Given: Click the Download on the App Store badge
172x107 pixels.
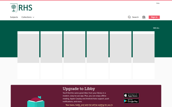Looking at the screenshot, I should pos(131,95).
